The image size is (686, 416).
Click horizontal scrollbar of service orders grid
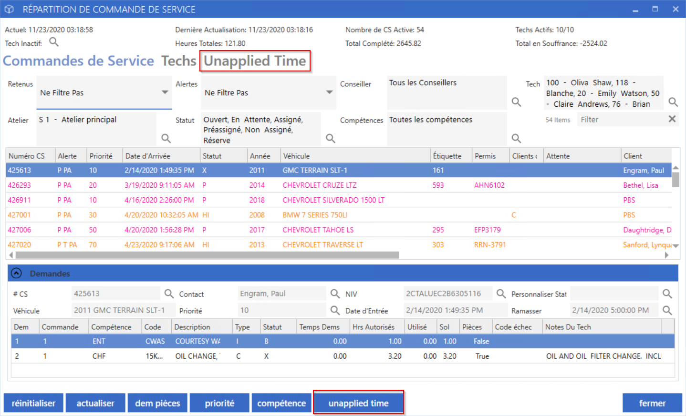pos(208,255)
